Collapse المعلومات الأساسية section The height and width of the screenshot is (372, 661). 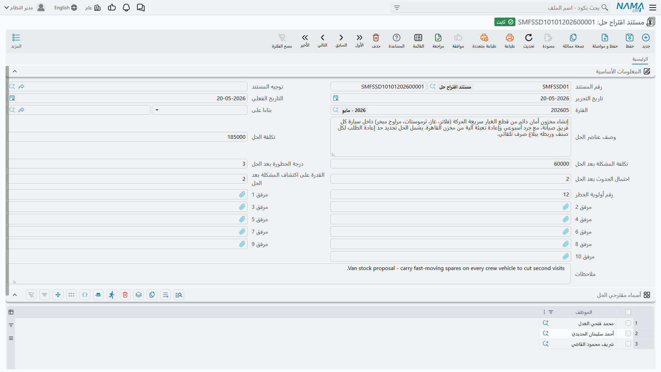click(15, 71)
